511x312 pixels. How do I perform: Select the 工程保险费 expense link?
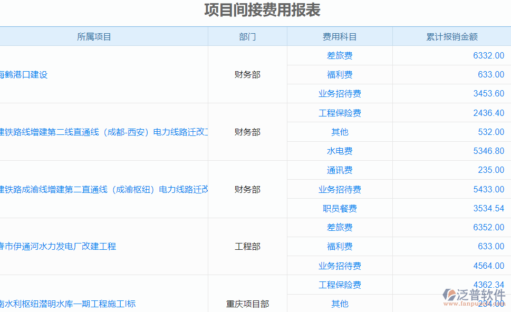click(340, 113)
